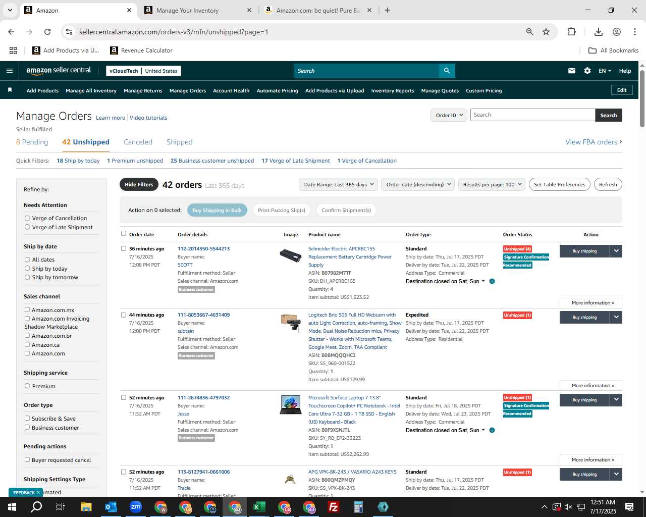
Task: Check the Amazon.com.mx sales channel box
Action: (27, 310)
